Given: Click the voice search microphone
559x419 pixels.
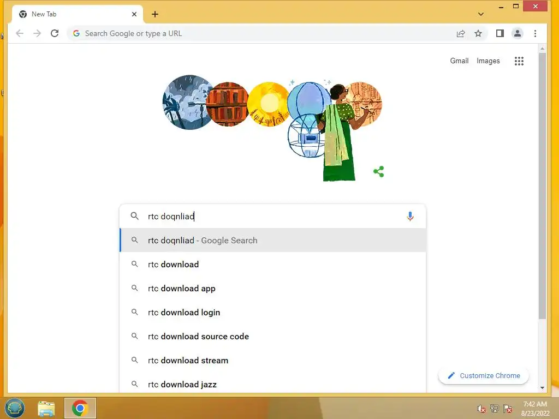Looking at the screenshot, I should [x=410, y=216].
